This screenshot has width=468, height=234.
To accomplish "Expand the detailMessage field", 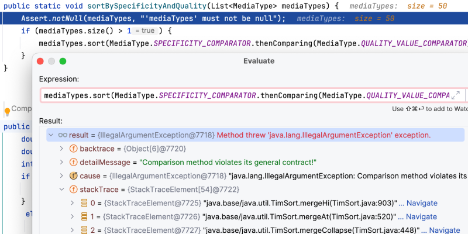I will pos(62,162).
